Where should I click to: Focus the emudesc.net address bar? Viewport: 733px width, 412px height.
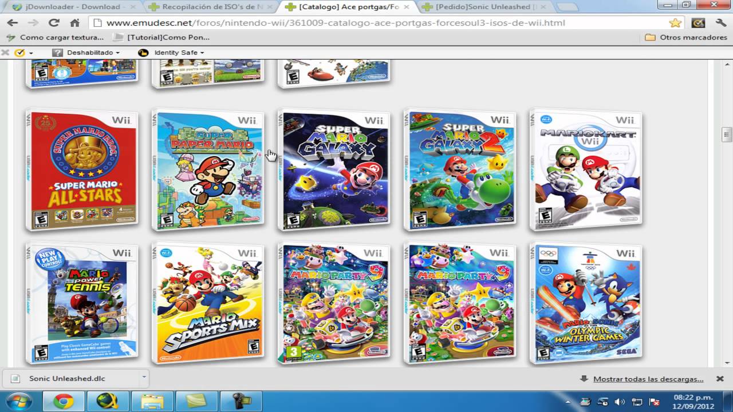tap(378, 23)
